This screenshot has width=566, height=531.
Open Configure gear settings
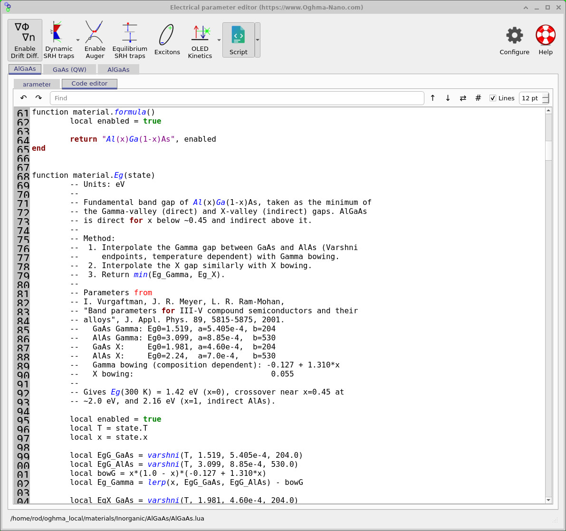click(514, 40)
